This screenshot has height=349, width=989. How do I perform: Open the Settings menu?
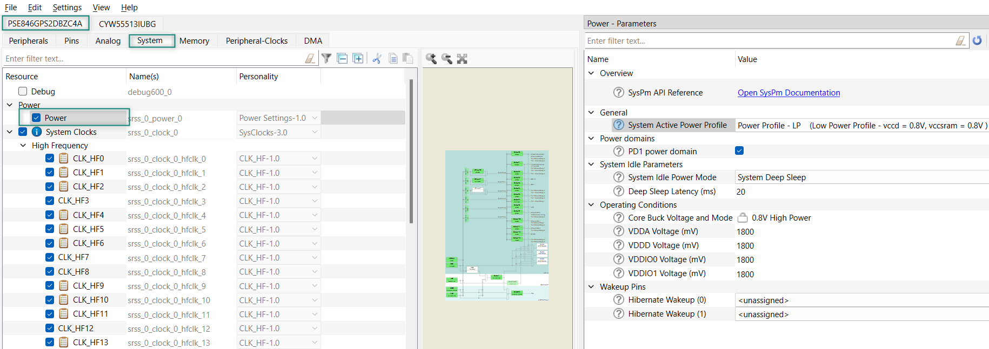tap(67, 8)
